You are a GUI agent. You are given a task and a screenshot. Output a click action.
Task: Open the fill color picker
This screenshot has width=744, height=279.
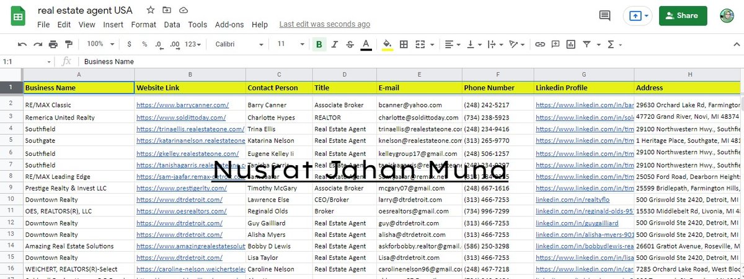[388, 45]
